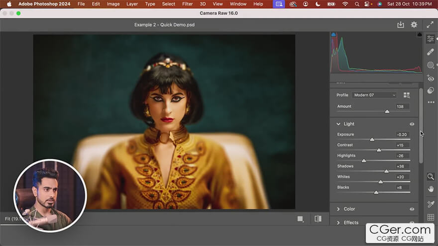The image size is (438, 246).
Task: Open the File menu
Action: [81, 4]
